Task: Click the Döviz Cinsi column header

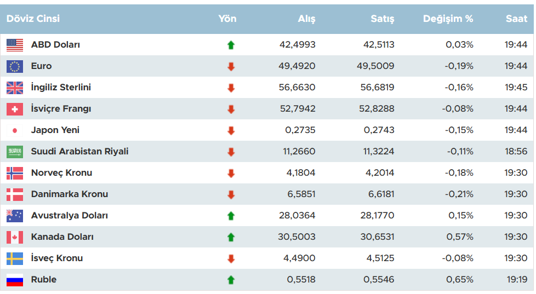Action: point(33,19)
